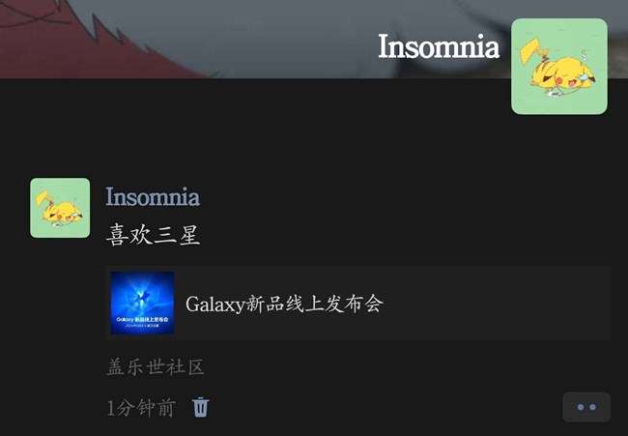Delete the post using the trash icon
Image resolution: width=628 pixels, height=436 pixels.
click(200, 407)
